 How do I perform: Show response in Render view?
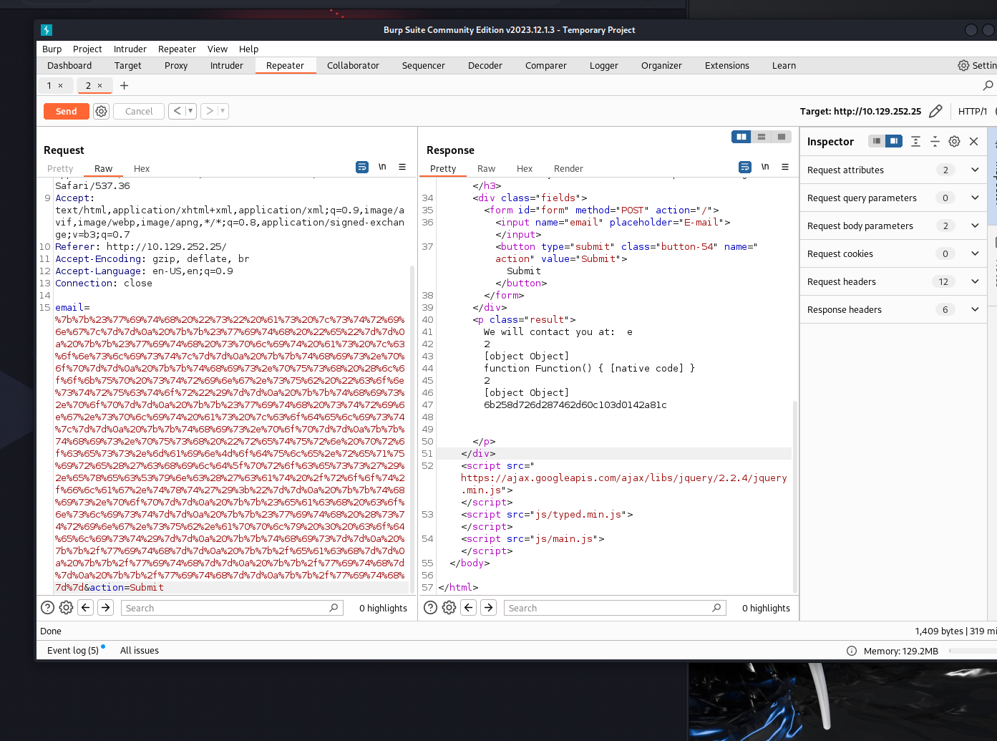click(x=568, y=169)
